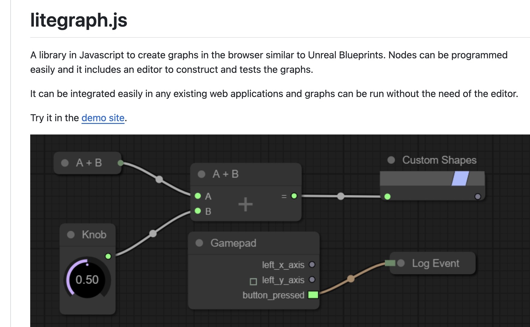Click the equals output slot of A + B node
This screenshot has height=327, width=530.
(x=294, y=196)
